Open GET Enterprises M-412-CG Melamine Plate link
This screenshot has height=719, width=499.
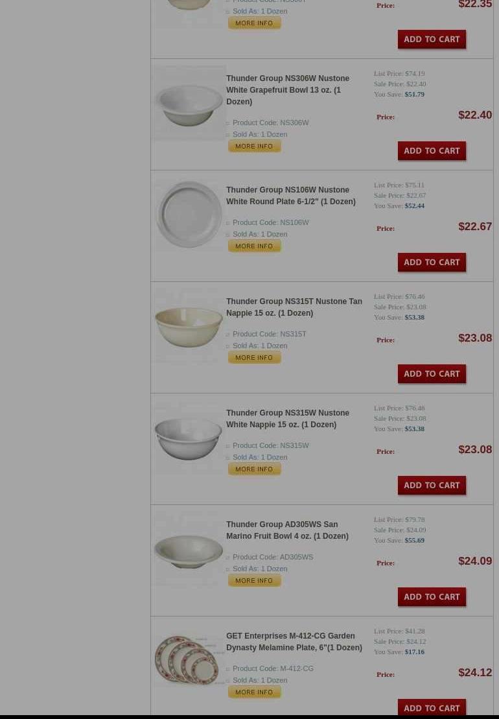coord(294,641)
